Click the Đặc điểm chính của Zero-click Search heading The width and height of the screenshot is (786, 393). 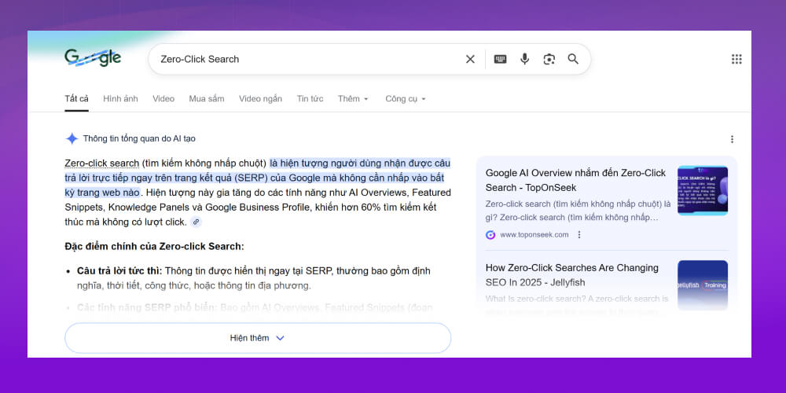(x=154, y=247)
